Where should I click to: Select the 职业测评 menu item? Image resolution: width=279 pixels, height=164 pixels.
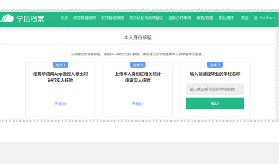[x=226, y=18]
